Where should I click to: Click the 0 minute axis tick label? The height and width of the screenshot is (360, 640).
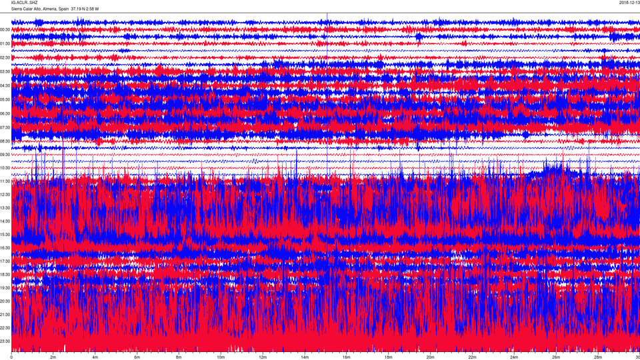click(x=11, y=357)
